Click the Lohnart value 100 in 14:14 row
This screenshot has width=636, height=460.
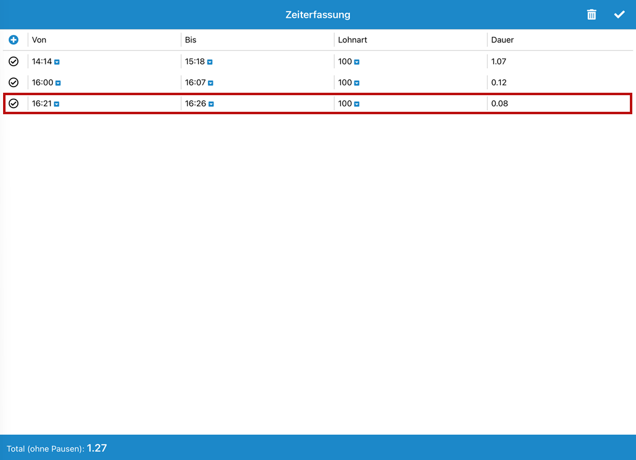click(x=345, y=61)
